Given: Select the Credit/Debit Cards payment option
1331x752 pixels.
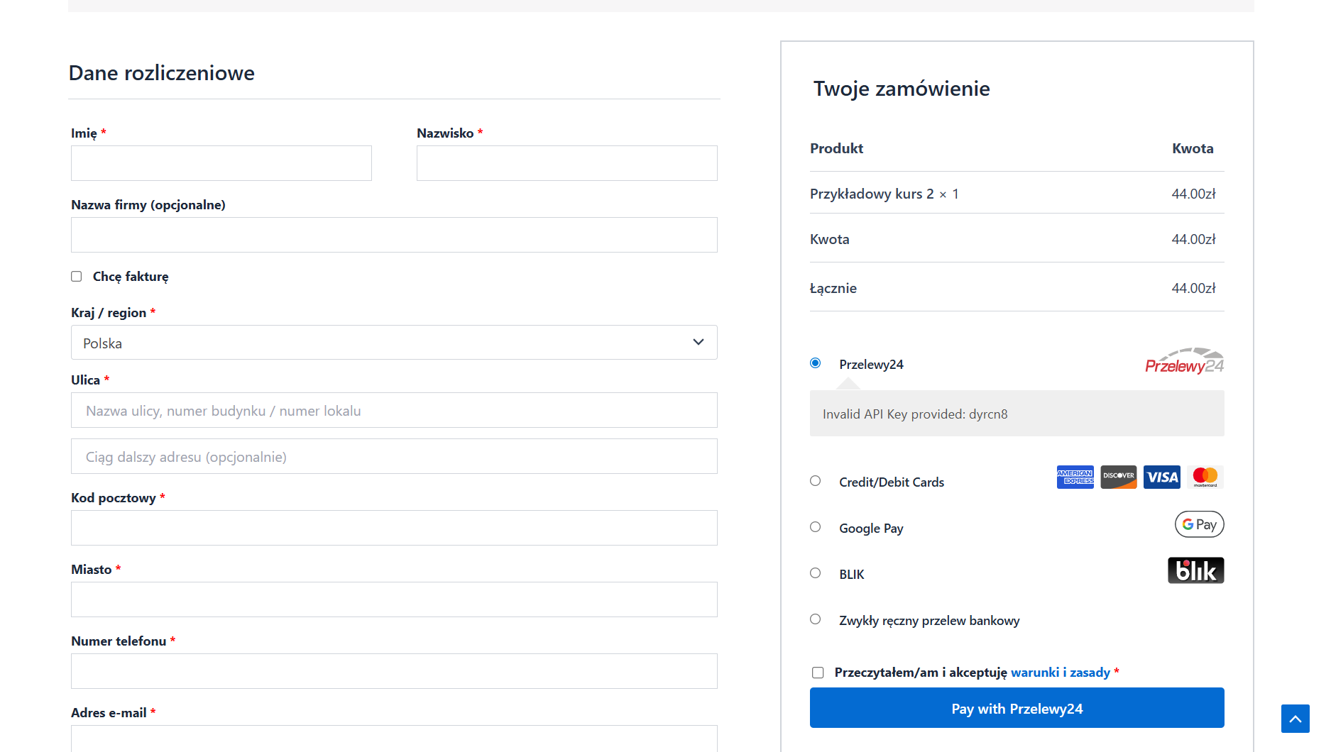Looking at the screenshot, I should (x=816, y=481).
